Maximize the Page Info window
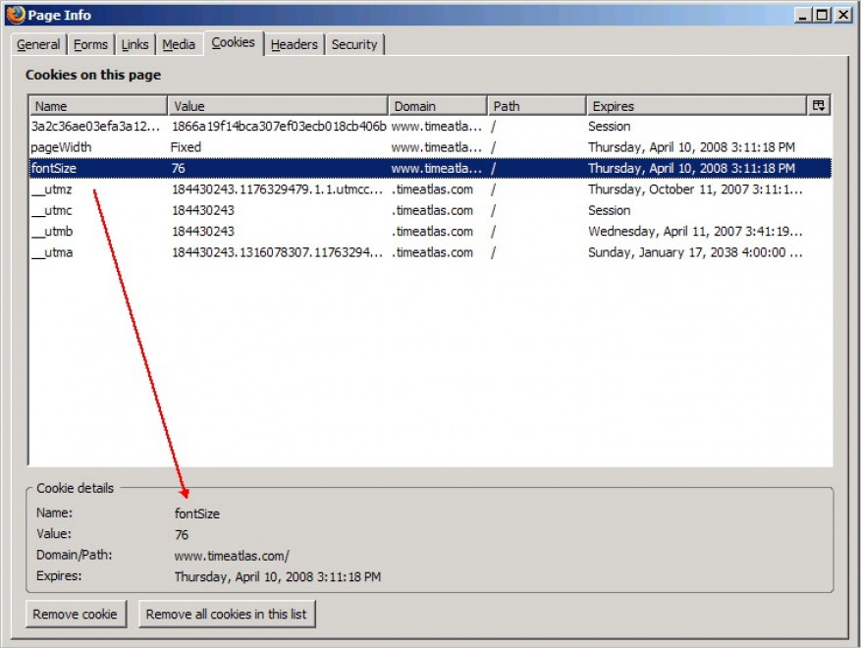The width and height of the screenshot is (861, 648). pos(822,15)
